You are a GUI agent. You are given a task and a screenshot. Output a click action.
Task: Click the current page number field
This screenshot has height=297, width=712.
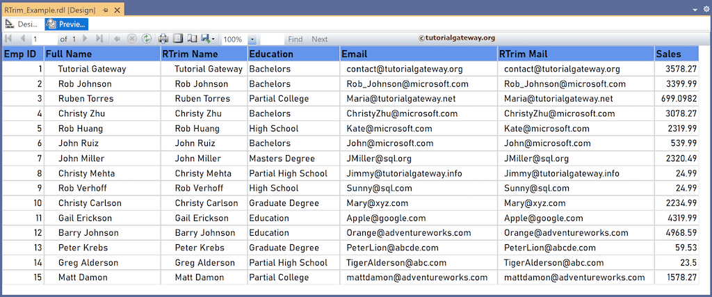44,39
